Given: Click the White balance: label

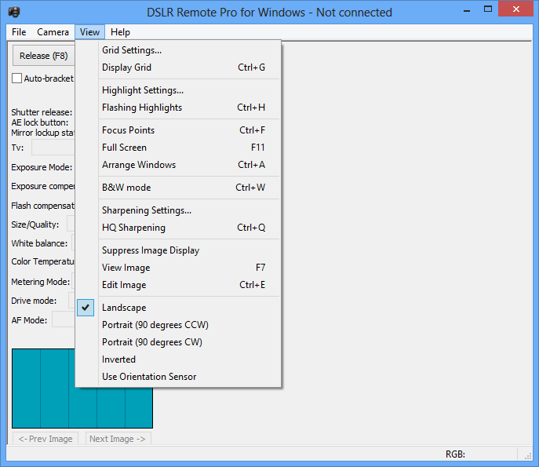Looking at the screenshot, I should click(x=39, y=243).
